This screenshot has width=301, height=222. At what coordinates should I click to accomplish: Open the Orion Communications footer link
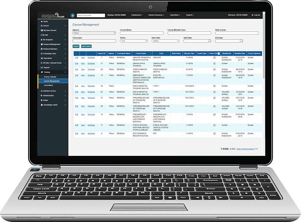(x=245, y=149)
